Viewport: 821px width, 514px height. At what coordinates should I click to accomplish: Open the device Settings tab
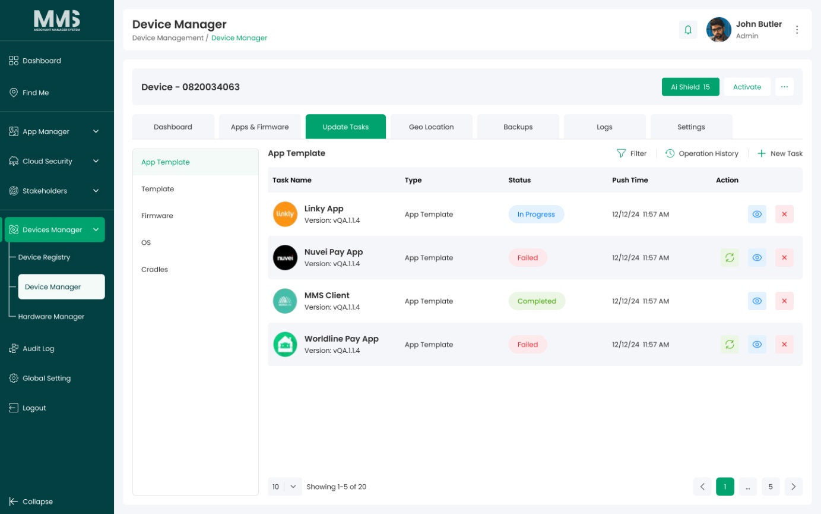pos(692,127)
